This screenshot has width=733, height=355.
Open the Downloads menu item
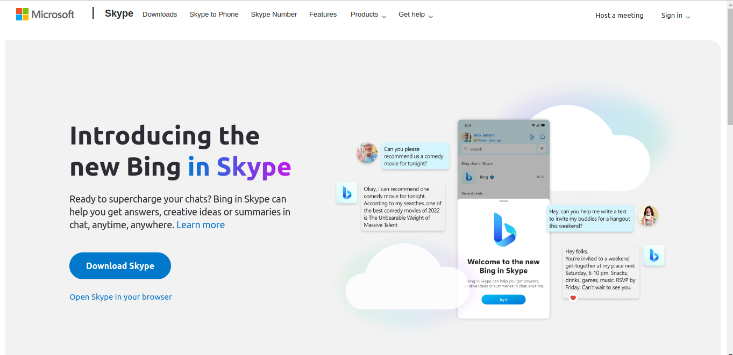pos(160,15)
